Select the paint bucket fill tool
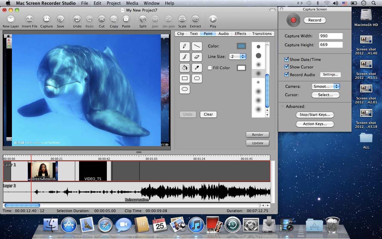This screenshot has height=239, width=382. (x=185, y=68)
